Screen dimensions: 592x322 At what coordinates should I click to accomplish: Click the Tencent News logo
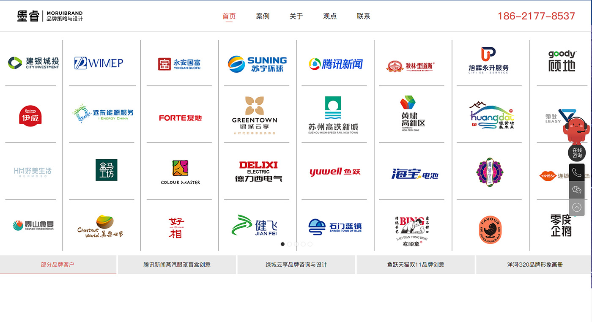(335, 64)
